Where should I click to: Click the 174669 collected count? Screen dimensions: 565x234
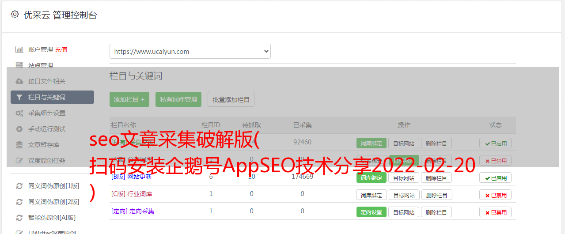point(302,177)
